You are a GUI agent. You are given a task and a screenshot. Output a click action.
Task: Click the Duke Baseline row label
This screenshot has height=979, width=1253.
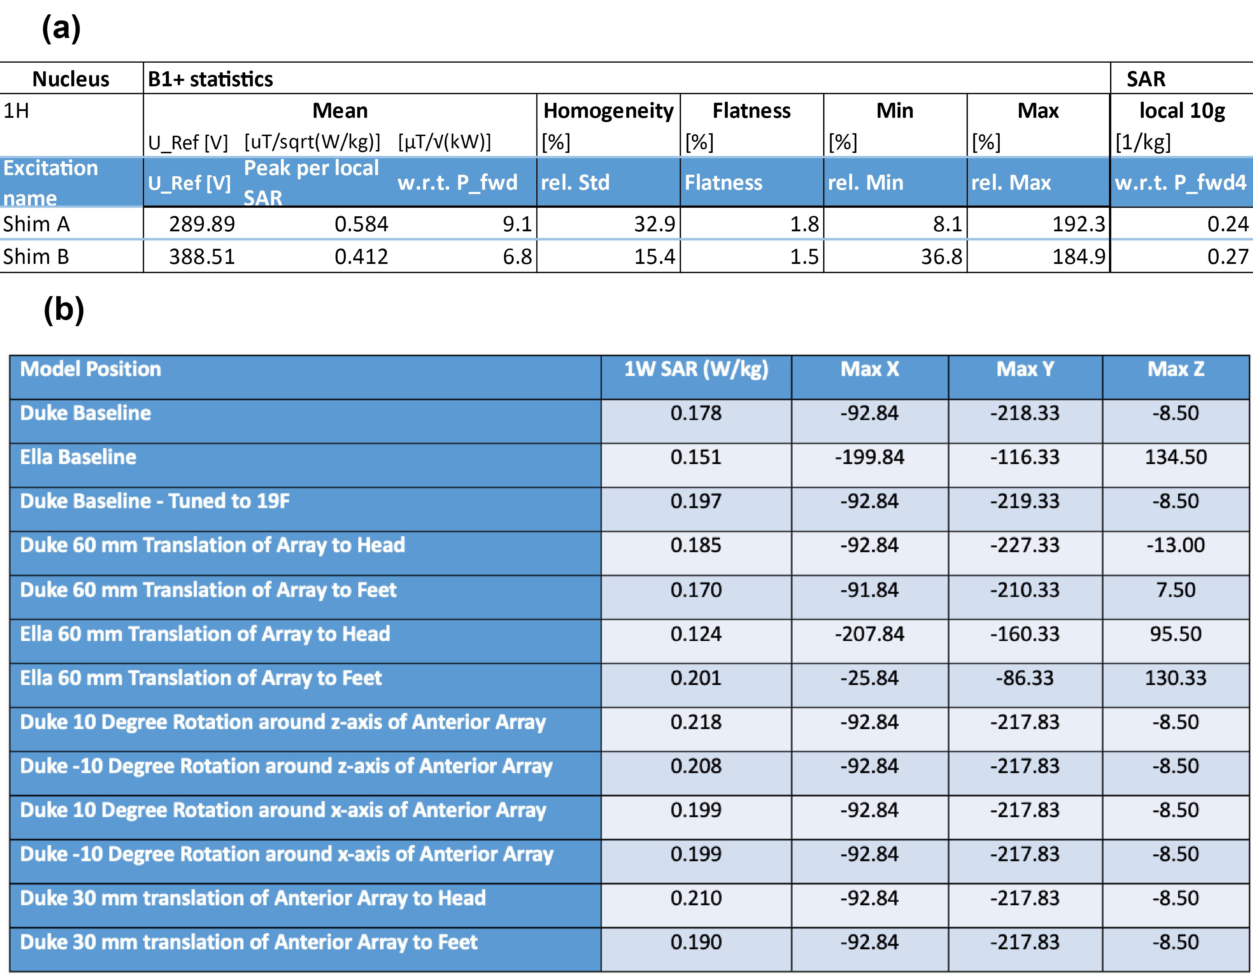pyautogui.click(x=86, y=413)
